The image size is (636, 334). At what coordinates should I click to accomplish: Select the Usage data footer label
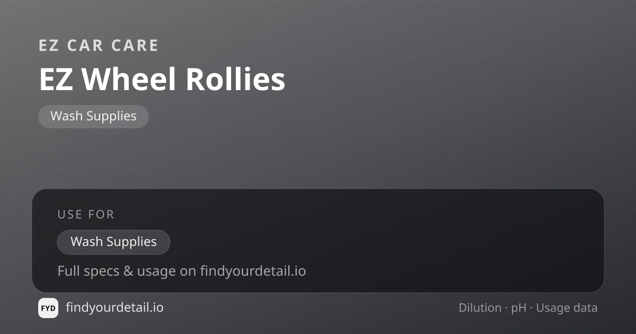567,308
